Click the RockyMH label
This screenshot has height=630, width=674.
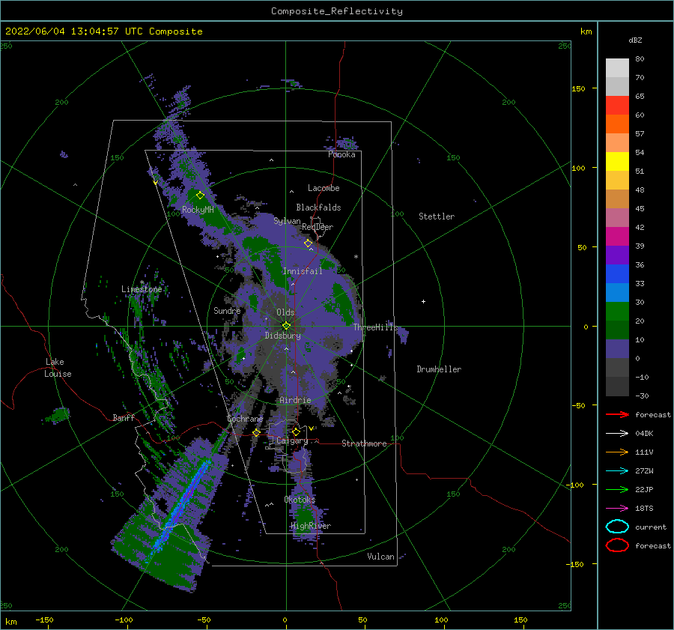(198, 210)
